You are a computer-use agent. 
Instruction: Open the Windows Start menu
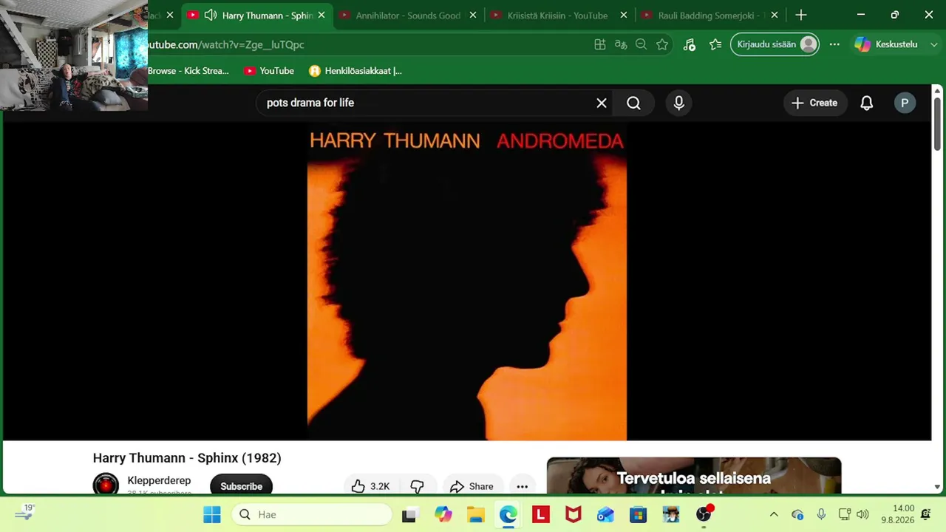(x=212, y=514)
